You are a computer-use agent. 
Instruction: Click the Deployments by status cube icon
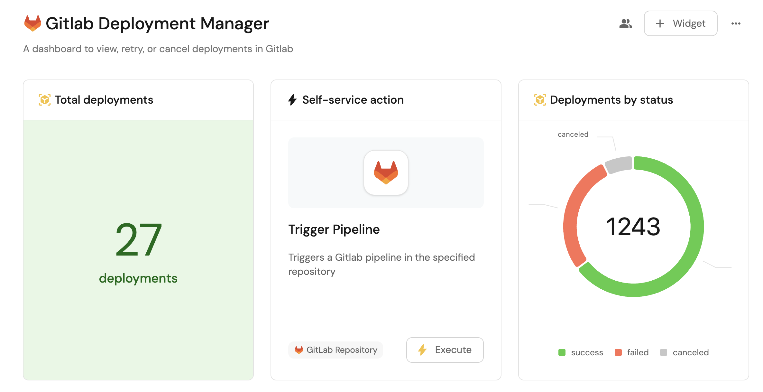[540, 100]
